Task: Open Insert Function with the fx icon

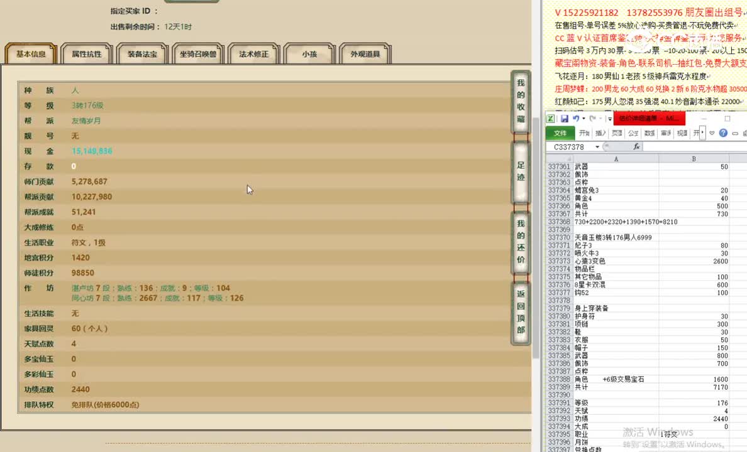Action: coord(637,146)
